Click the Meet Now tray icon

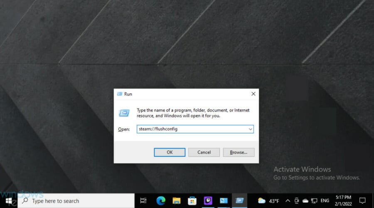pos(296,201)
